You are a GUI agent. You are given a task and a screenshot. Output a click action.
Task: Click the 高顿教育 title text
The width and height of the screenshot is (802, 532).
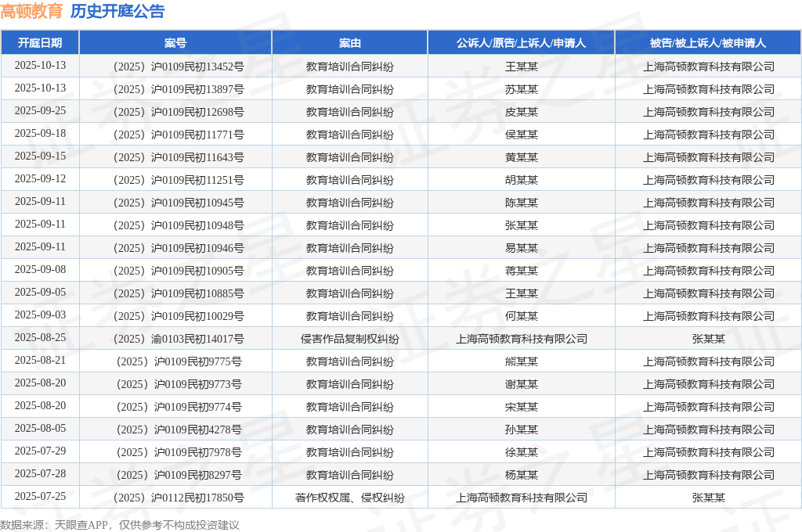click(x=31, y=11)
